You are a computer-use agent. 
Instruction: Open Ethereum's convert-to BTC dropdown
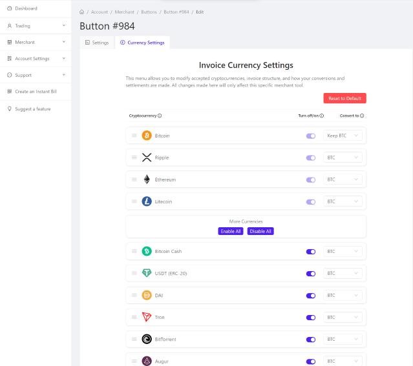click(x=343, y=179)
